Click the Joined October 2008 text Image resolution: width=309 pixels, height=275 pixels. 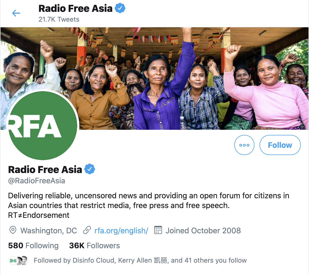[x=203, y=230]
